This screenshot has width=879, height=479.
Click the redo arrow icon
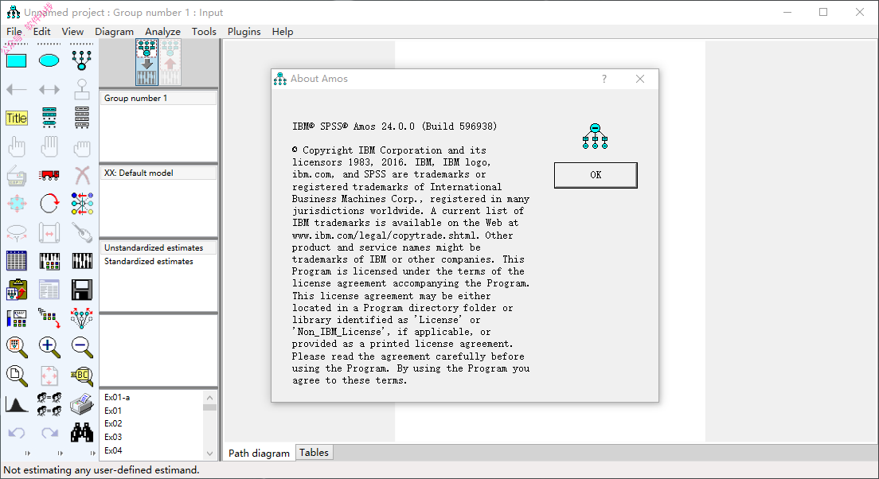[49, 433]
